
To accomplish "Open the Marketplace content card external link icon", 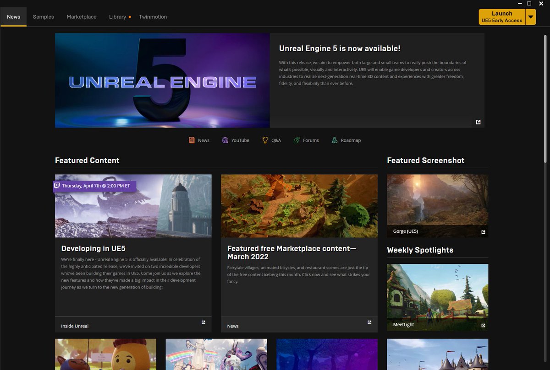I will pos(369,322).
